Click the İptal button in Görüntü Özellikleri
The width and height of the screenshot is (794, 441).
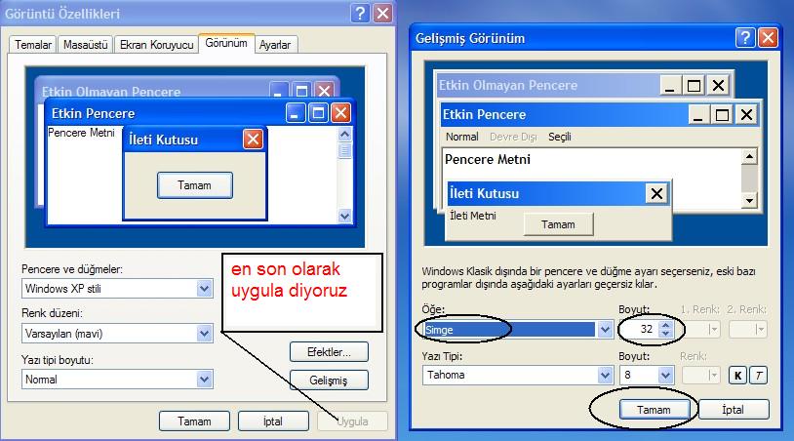tap(272, 421)
